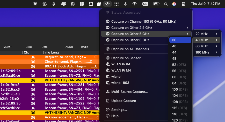The width and height of the screenshot is (225, 122).
Task: Click the ADDR filter button in Wireshark
Action: tap(69, 47)
